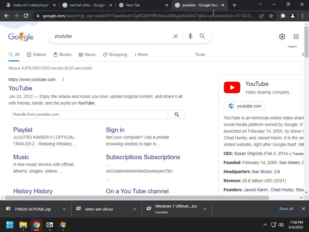This screenshot has height=232, width=309.
Task: Open network status in system tray
Action: pyautogui.click(x=273, y=225)
